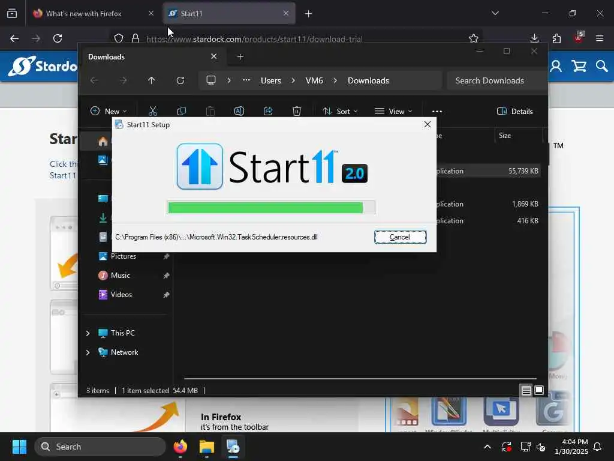Screen dimensions: 614x461
Task: Click the Home icon in Explorer sidebar
Action: pyautogui.click(x=103, y=141)
